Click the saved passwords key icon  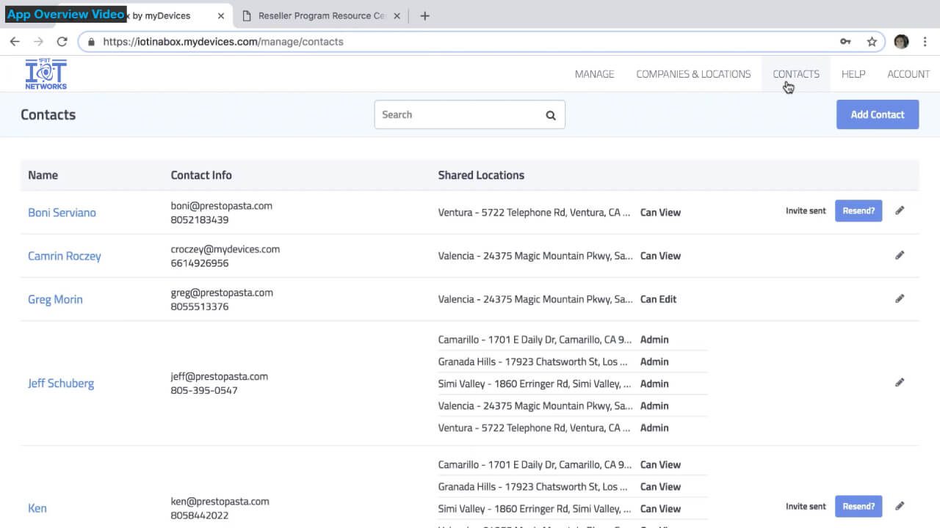[845, 42]
